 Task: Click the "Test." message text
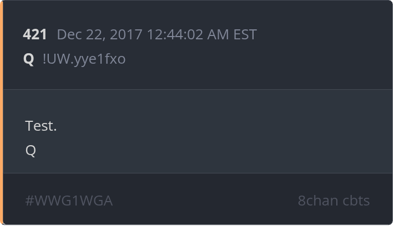point(41,126)
